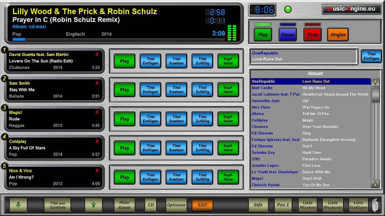Click the CD icon in the bottom toolbar

150,205
